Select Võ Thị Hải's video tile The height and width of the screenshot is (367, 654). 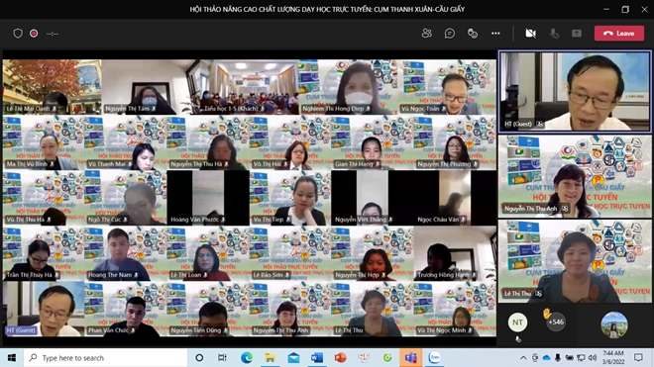point(290,142)
